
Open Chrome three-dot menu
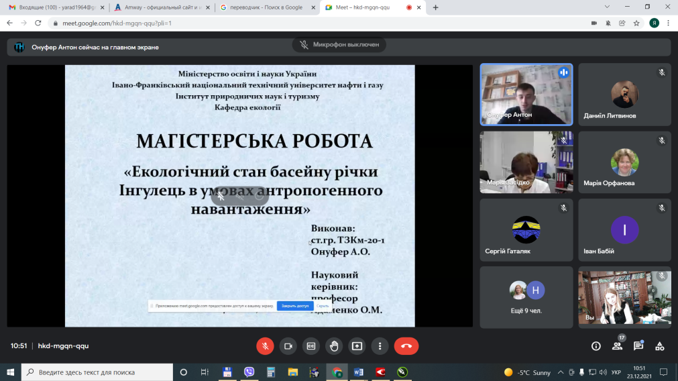tap(669, 23)
